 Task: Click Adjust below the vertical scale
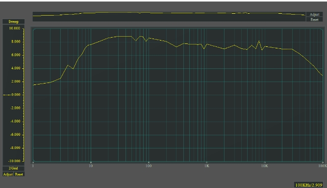[8, 174]
